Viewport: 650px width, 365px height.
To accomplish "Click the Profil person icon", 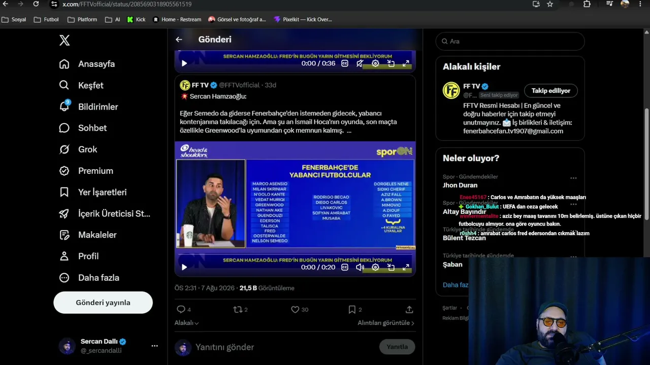I will click(64, 256).
